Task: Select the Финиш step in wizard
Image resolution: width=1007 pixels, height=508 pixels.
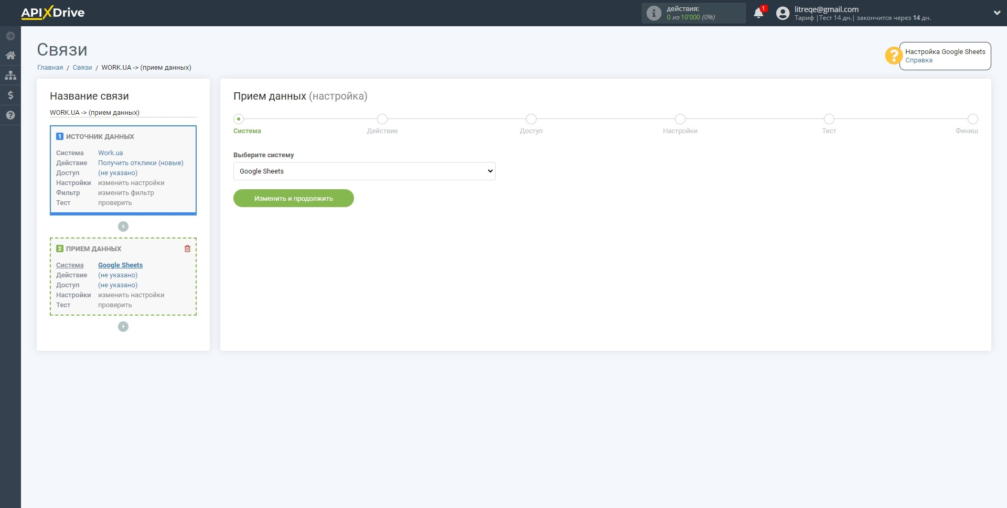Action: [x=973, y=119]
